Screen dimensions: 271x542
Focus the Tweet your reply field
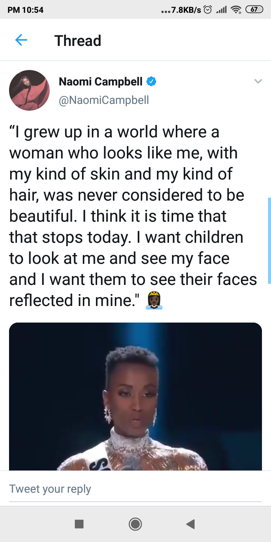[x=135, y=489]
